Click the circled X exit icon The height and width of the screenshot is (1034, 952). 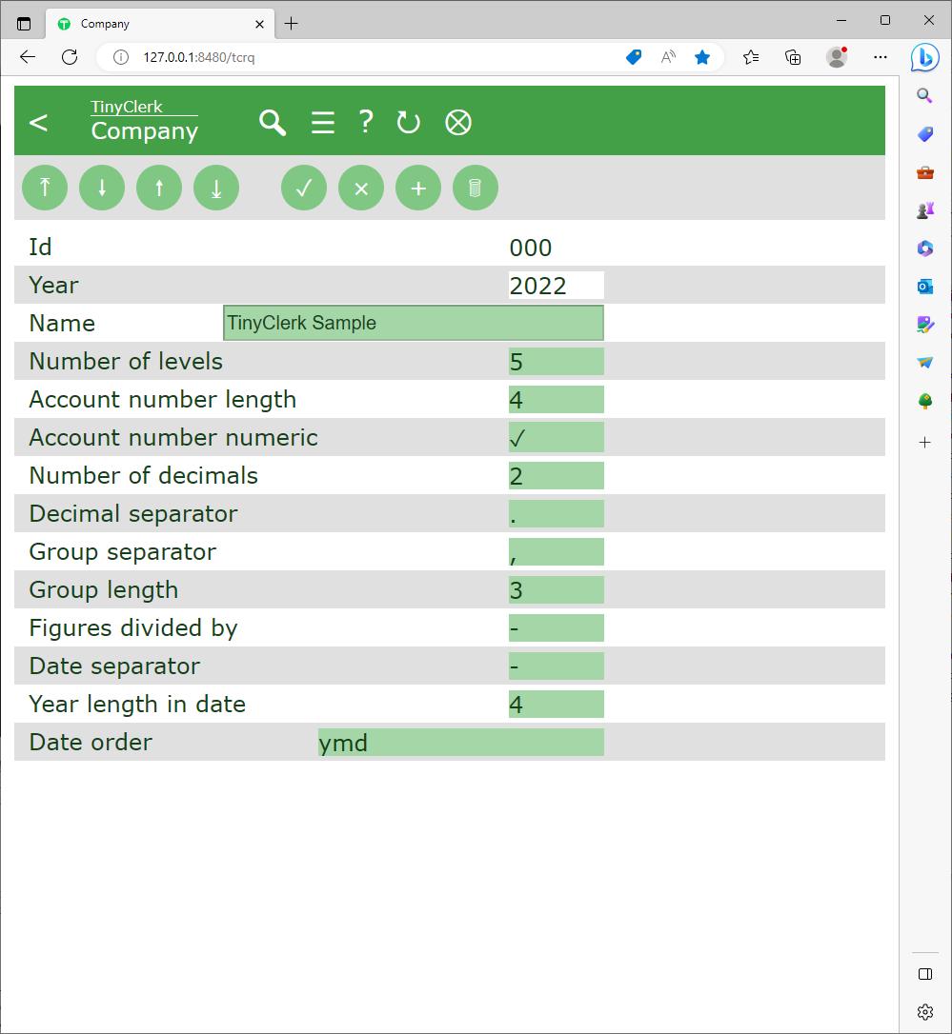[x=458, y=123]
